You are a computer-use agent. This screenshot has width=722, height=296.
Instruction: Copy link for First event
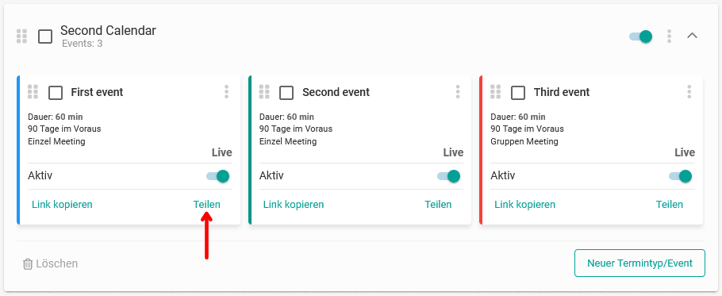pos(62,205)
